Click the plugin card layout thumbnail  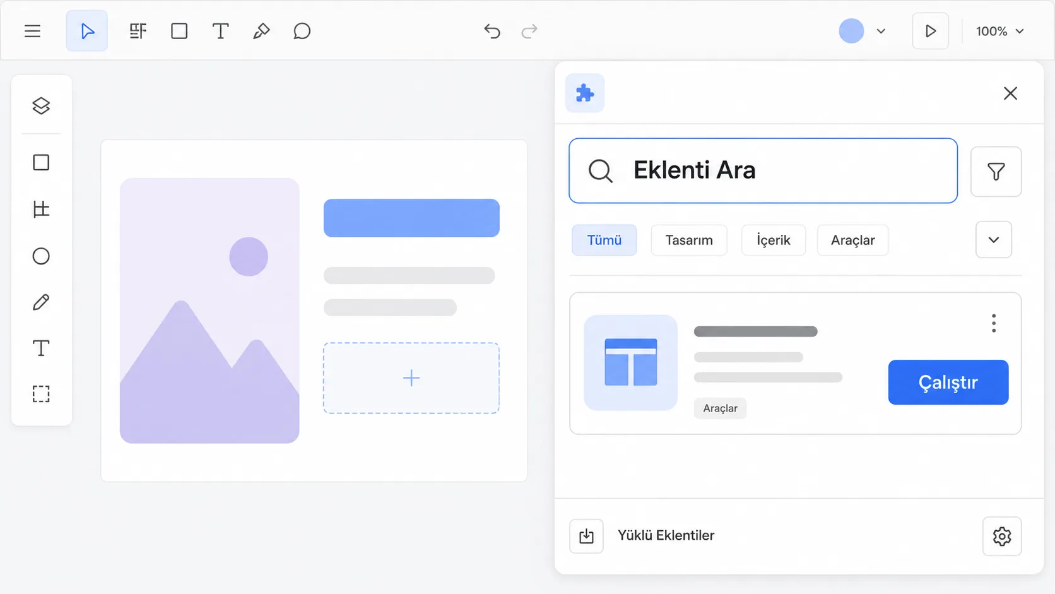click(630, 362)
